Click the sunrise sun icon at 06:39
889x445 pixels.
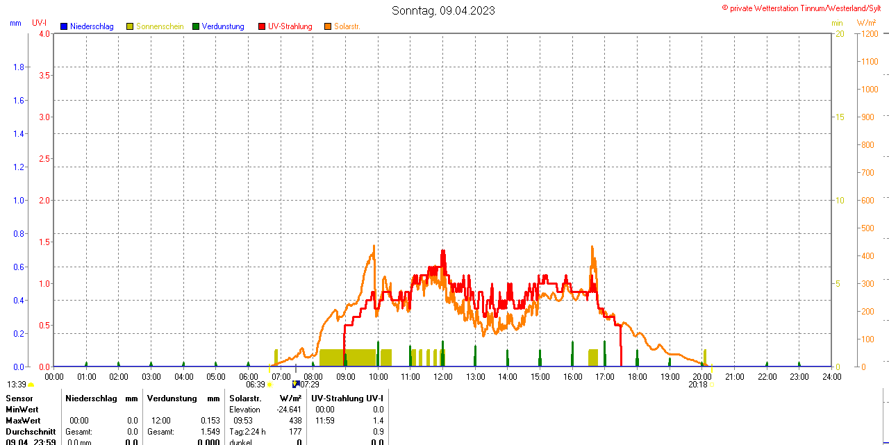coord(269,385)
